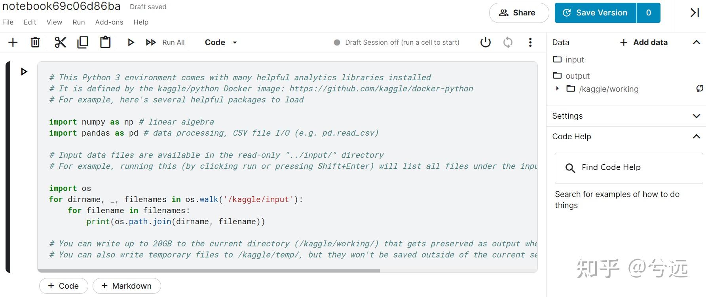Cut the cell with scissors icon
The width and height of the screenshot is (706, 297).
pyautogui.click(x=60, y=42)
